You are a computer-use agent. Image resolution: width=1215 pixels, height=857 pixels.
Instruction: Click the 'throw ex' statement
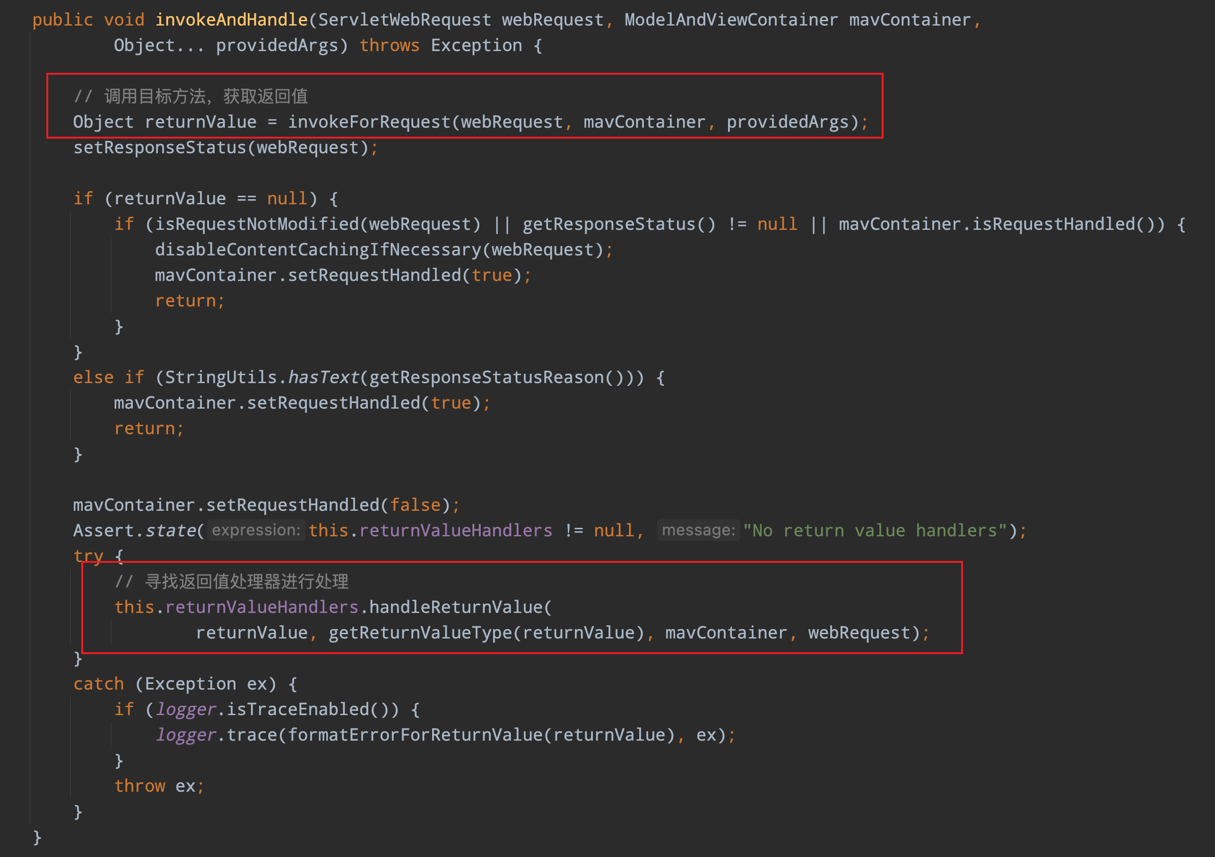159,786
